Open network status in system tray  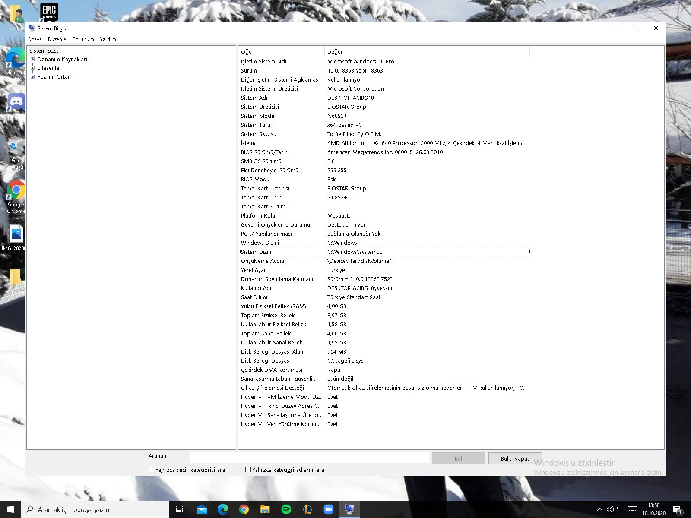click(621, 509)
